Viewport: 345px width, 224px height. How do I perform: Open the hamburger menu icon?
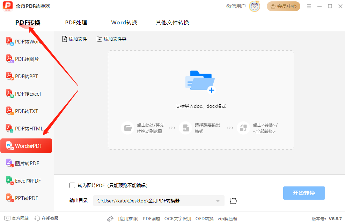(309, 6)
